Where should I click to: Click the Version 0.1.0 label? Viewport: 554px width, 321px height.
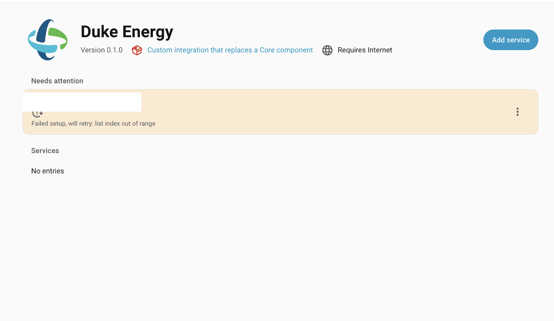coord(101,50)
